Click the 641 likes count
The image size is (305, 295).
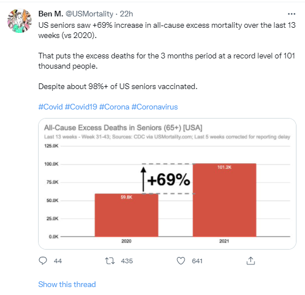[x=197, y=261]
